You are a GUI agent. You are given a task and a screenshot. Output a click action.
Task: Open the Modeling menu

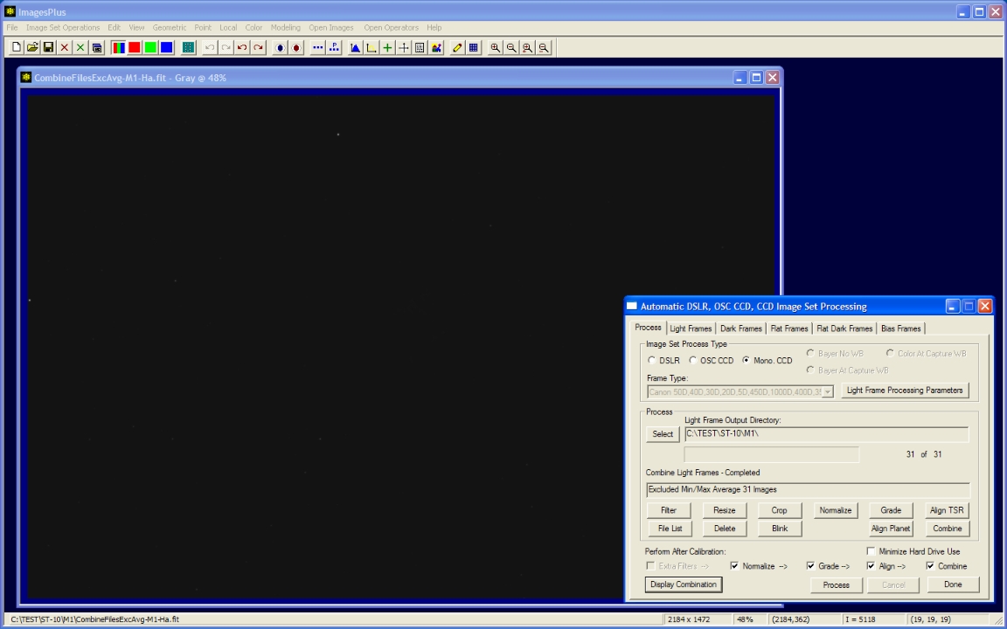(x=285, y=28)
